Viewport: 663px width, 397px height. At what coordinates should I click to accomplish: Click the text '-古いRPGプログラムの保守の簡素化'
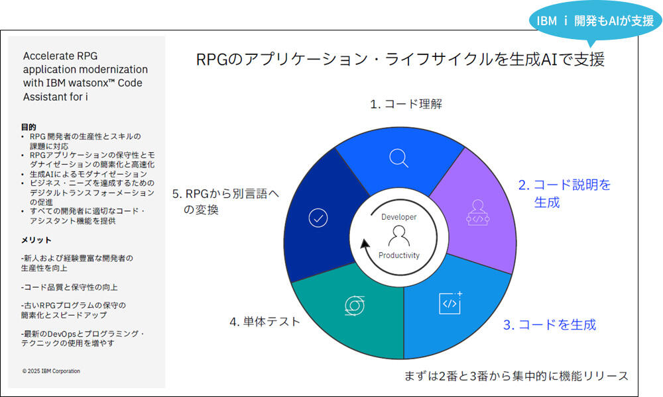tap(74, 310)
